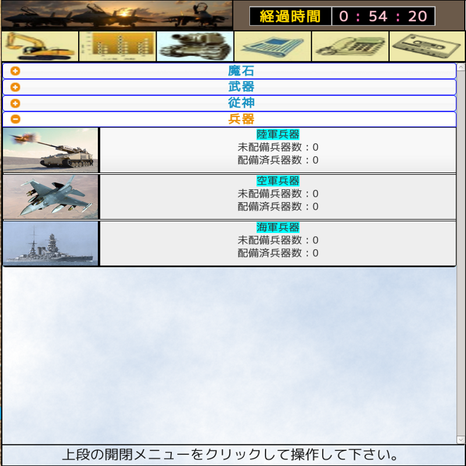Screen dimensions: 466x466
Task: Expand the 武器 section plus icon
Action: click(15, 87)
